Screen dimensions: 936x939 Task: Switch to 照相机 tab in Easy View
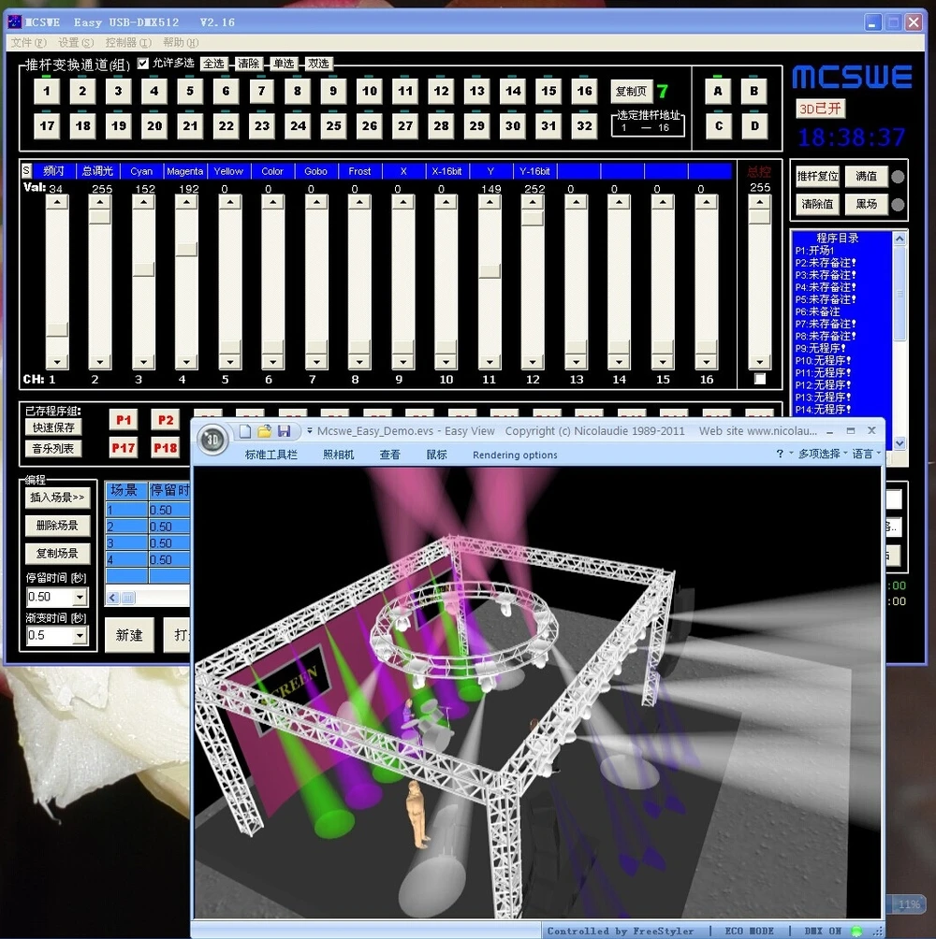point(339,455)
